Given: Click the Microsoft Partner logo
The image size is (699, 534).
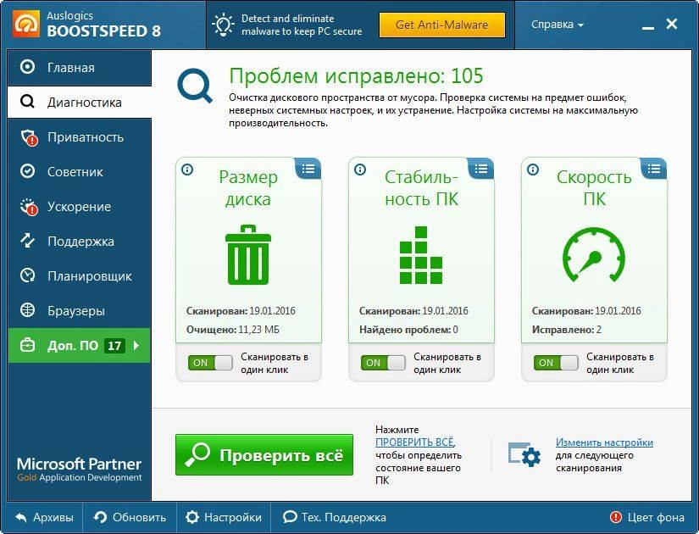Looking at the screenshot, I should click(79, 469).
